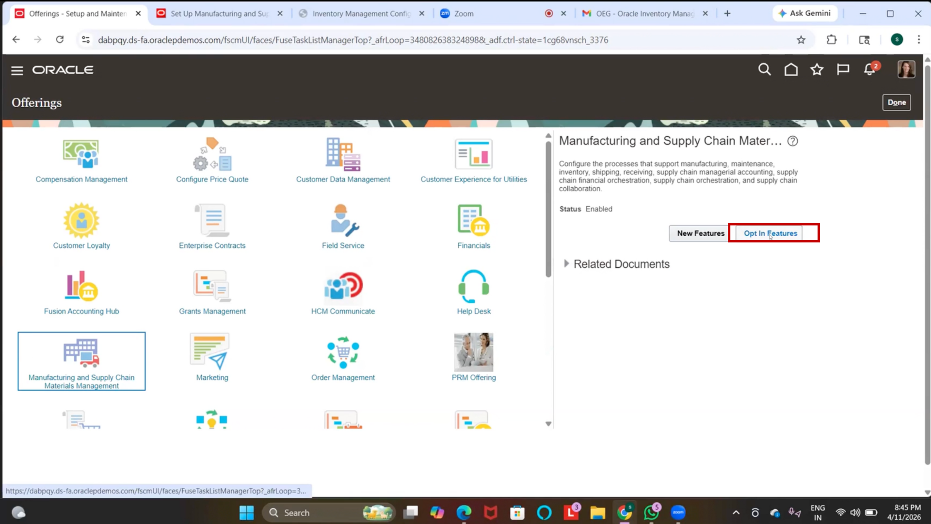Open Windows Start menu

pyautogui.click(x=246, y=513)
